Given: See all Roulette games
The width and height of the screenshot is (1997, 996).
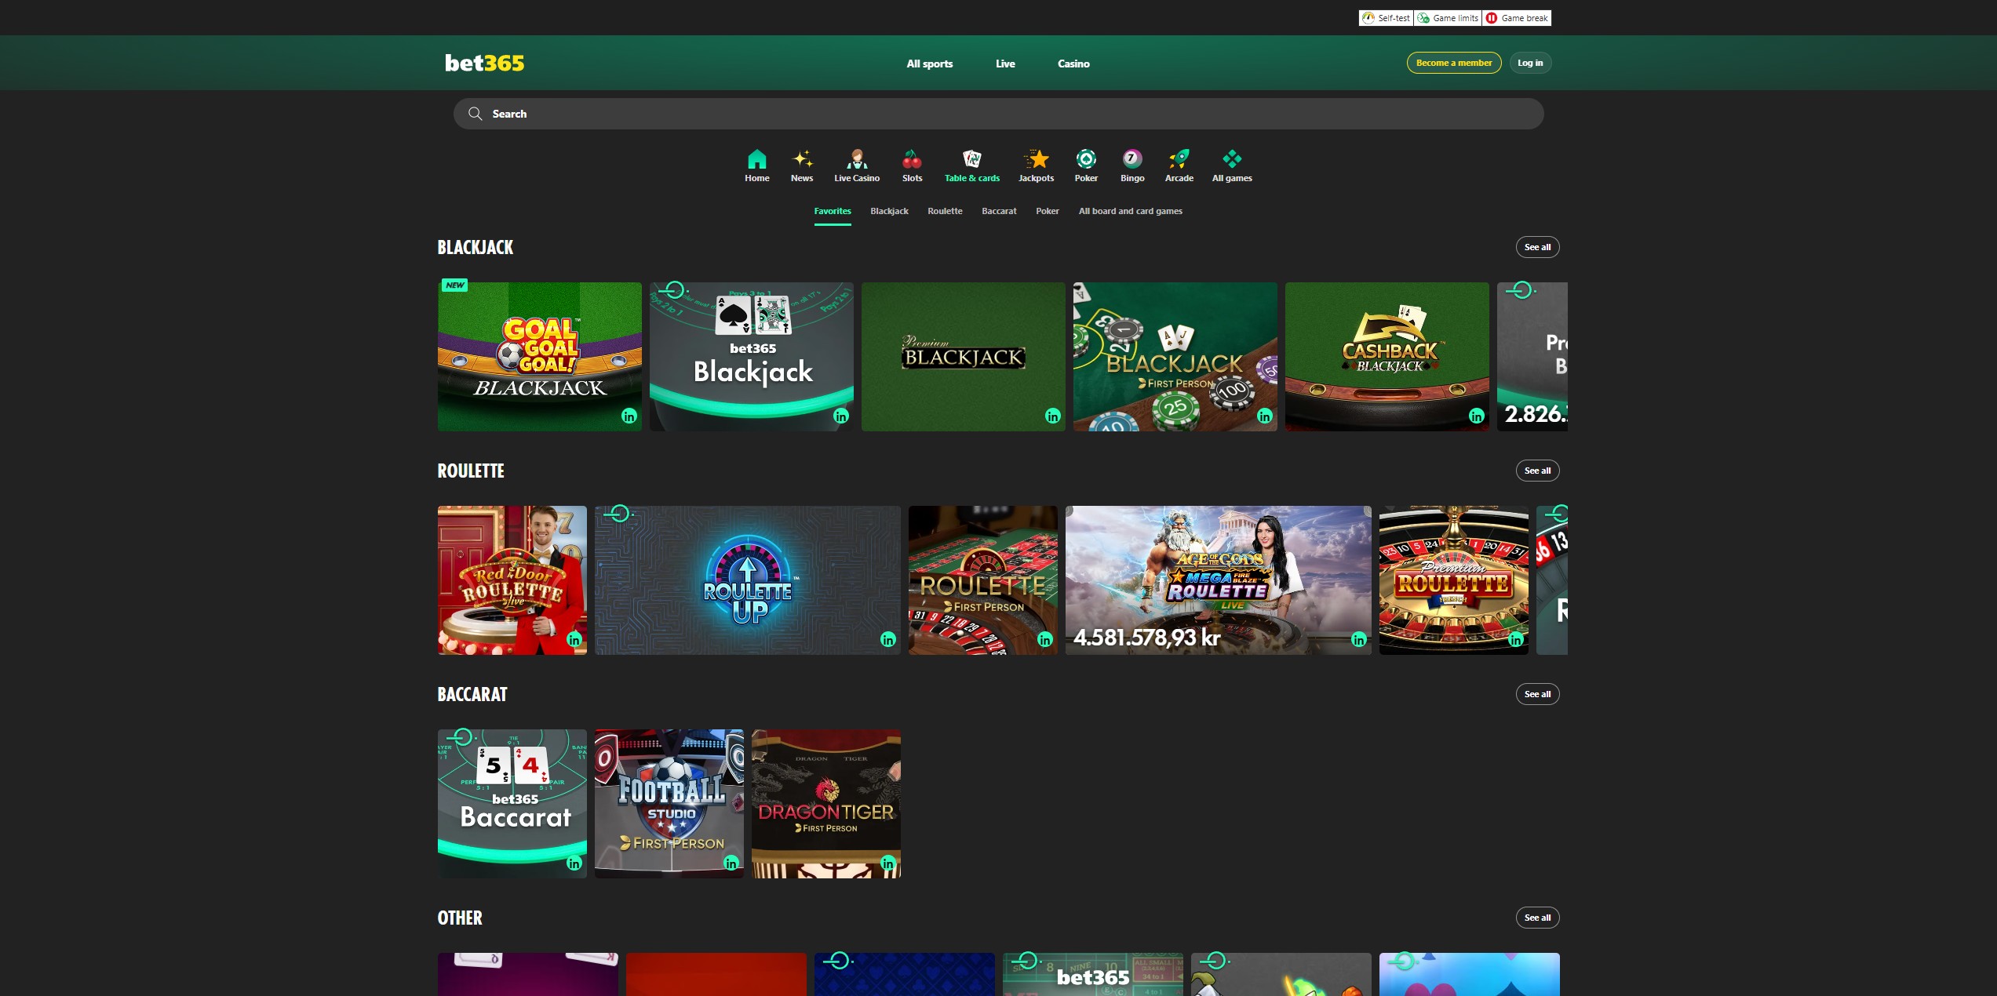Looking at the screenshot, I should [1536, 471].
